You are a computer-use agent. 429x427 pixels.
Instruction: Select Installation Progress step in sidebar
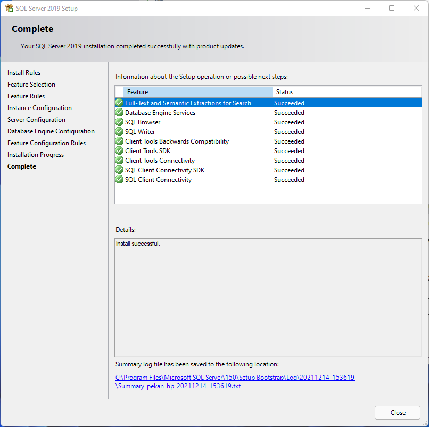36,155
